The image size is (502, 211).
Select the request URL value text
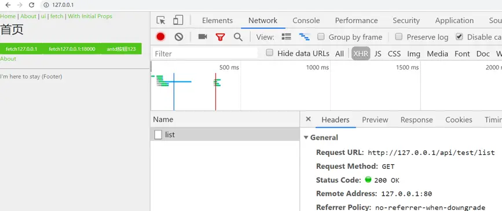tap(431, 153)
